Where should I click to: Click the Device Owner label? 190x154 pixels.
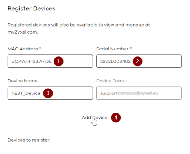tap(112, 81)
